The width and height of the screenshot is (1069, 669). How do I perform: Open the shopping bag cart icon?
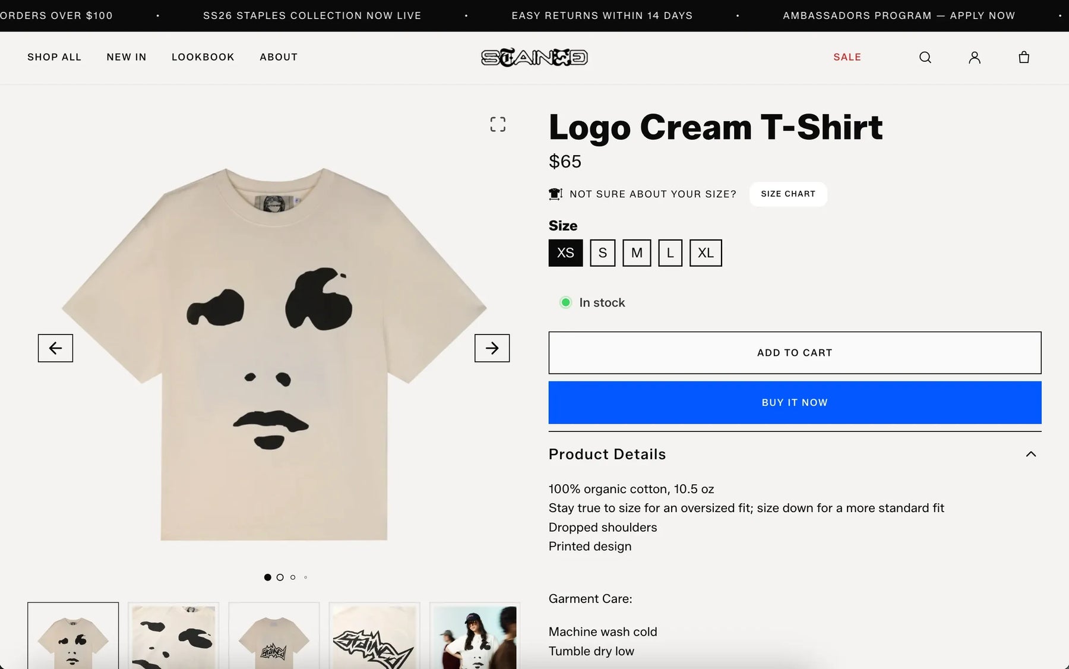[1023, 57]
